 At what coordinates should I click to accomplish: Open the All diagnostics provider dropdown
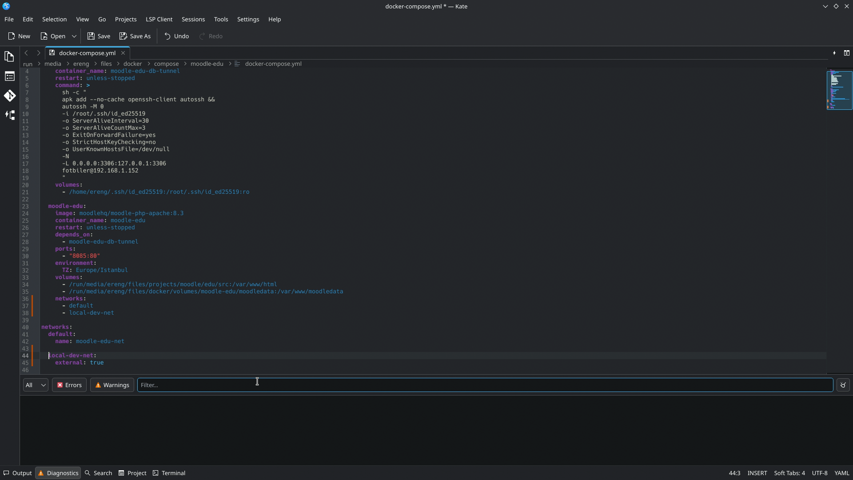[x=36, y=385]
